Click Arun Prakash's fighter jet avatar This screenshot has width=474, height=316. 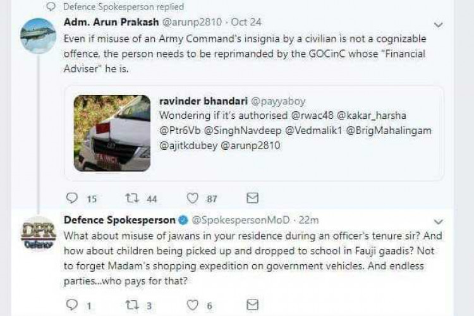37,35
